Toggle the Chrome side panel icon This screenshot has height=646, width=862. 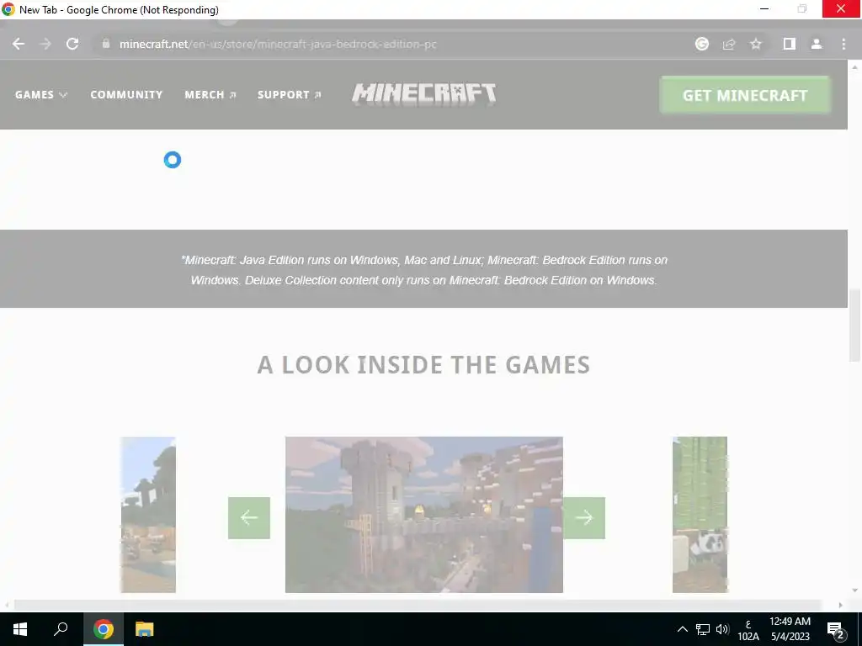click(x=790, y=44)
